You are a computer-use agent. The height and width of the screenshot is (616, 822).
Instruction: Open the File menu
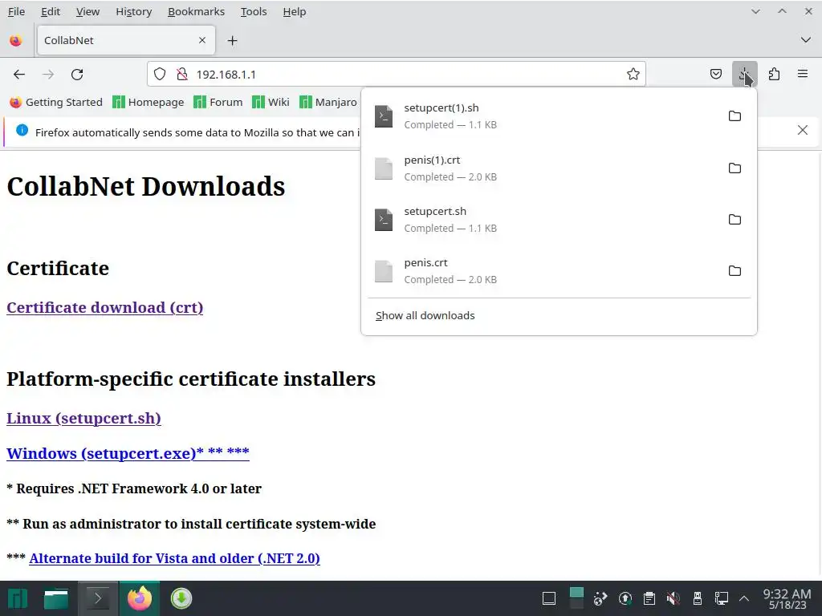(16, 11)
